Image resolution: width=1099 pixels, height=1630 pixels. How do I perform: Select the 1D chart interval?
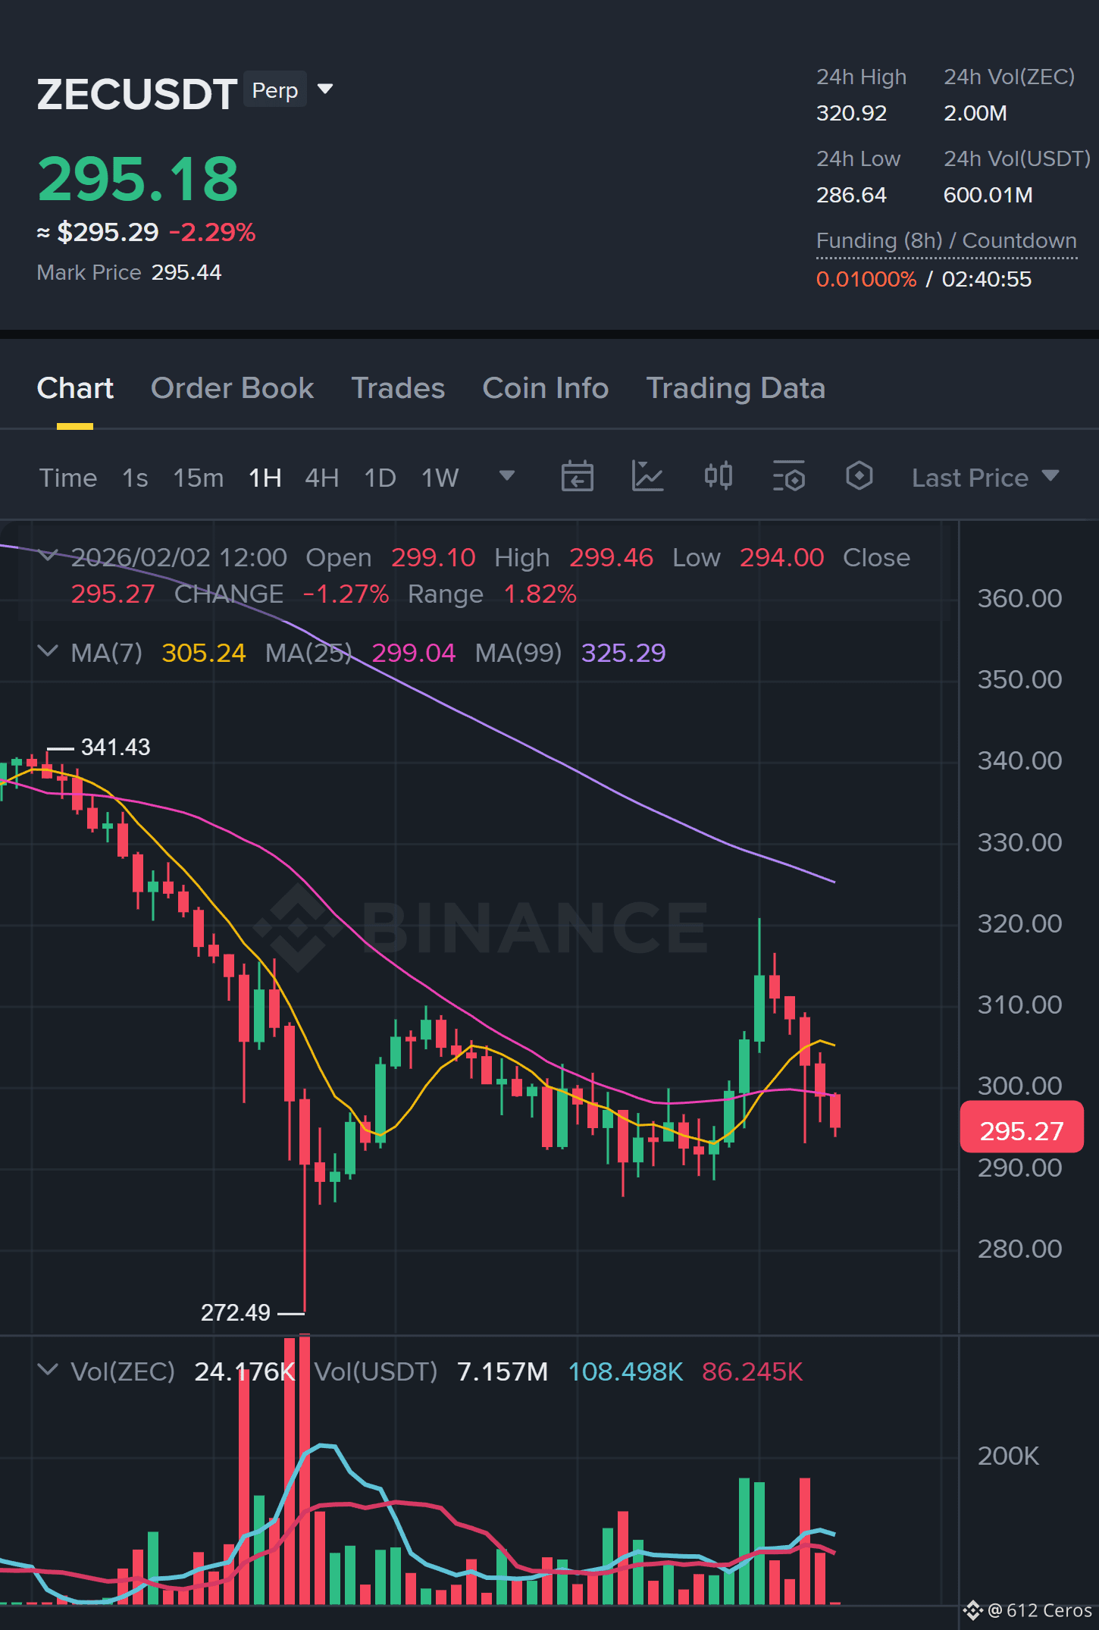pos(380,478)
